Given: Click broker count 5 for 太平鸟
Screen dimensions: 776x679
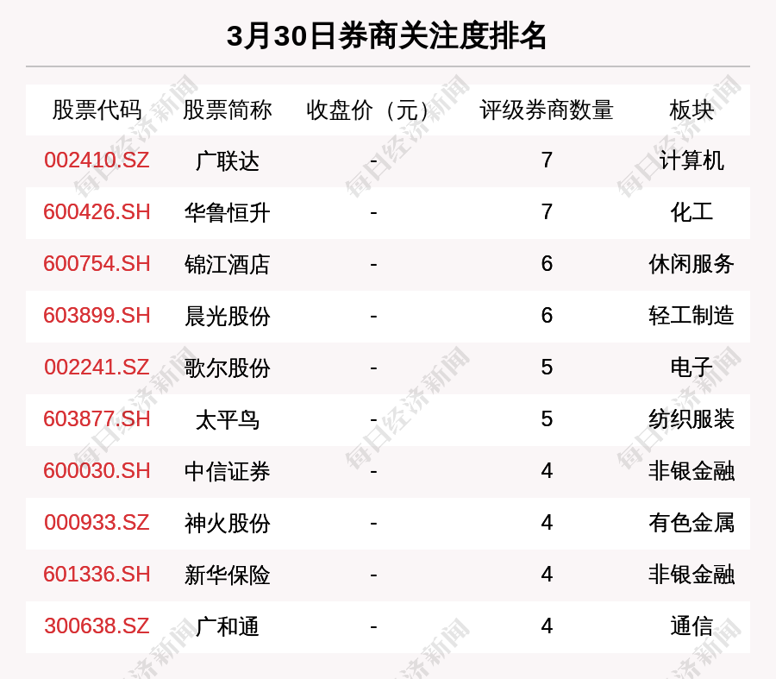Looking at the screenshot, I should tap(547, 419).
